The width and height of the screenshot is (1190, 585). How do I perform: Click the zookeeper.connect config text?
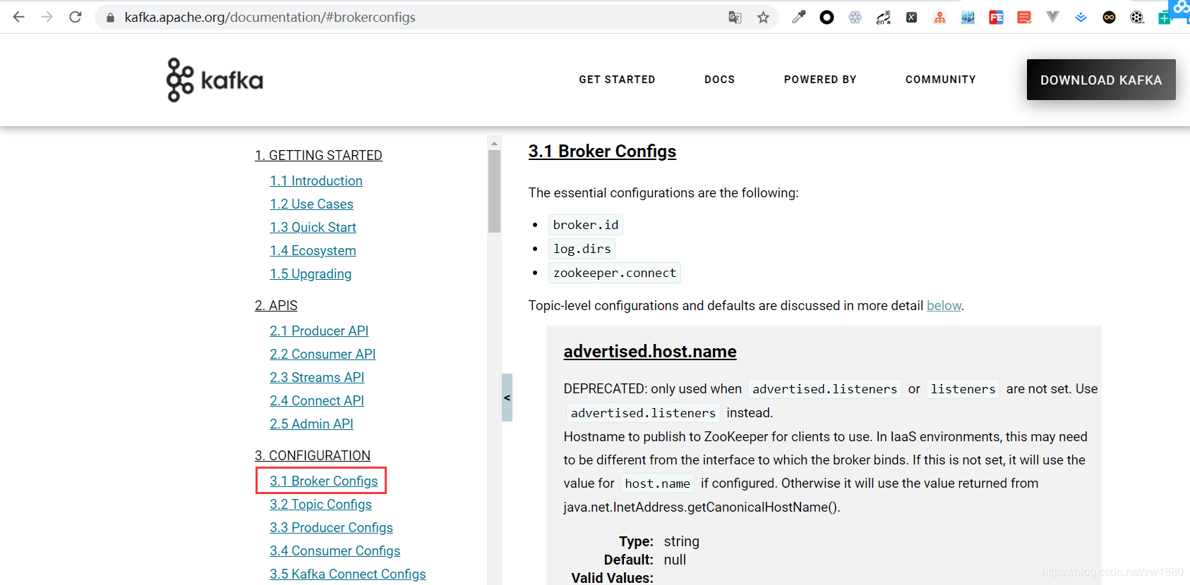pos(615,273)
